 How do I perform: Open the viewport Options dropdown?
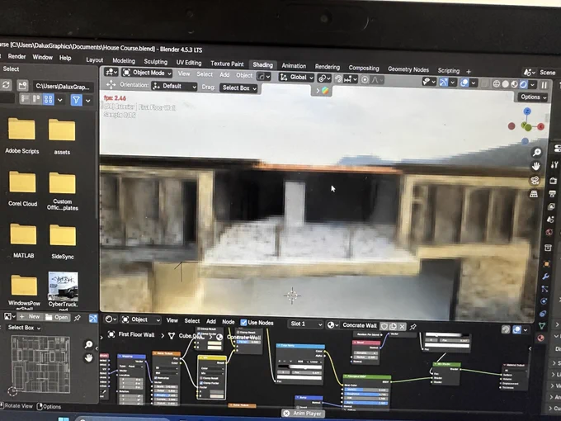point(533,97)
